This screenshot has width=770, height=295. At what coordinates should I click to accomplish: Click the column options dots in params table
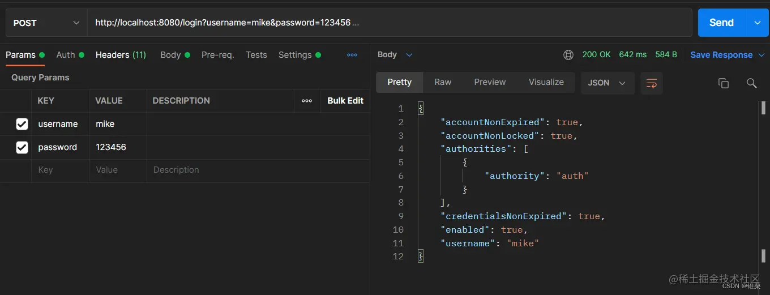(x=307, y=101)
